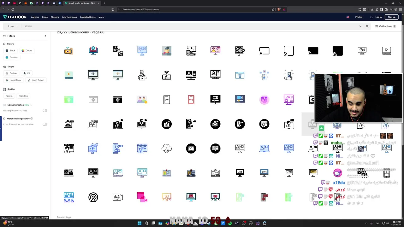Image resolution: width=404 pixels, height=227 pixels.
Task: Select the purple monitor with sound waves icon
Action: [142, 51]
